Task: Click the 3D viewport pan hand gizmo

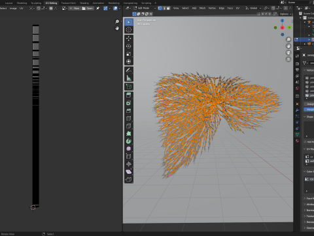Action: pos(288,46)
